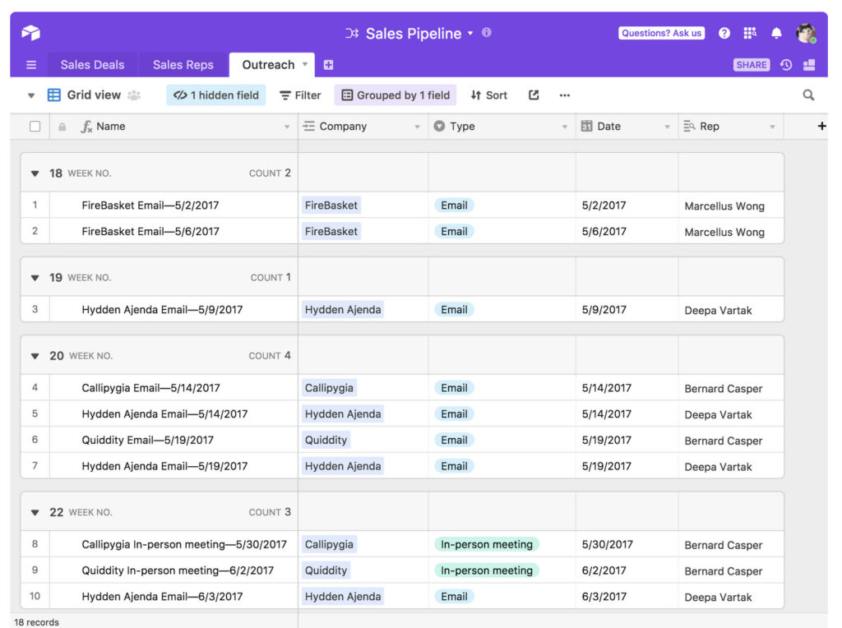Open the Filter options

[300, 95]
